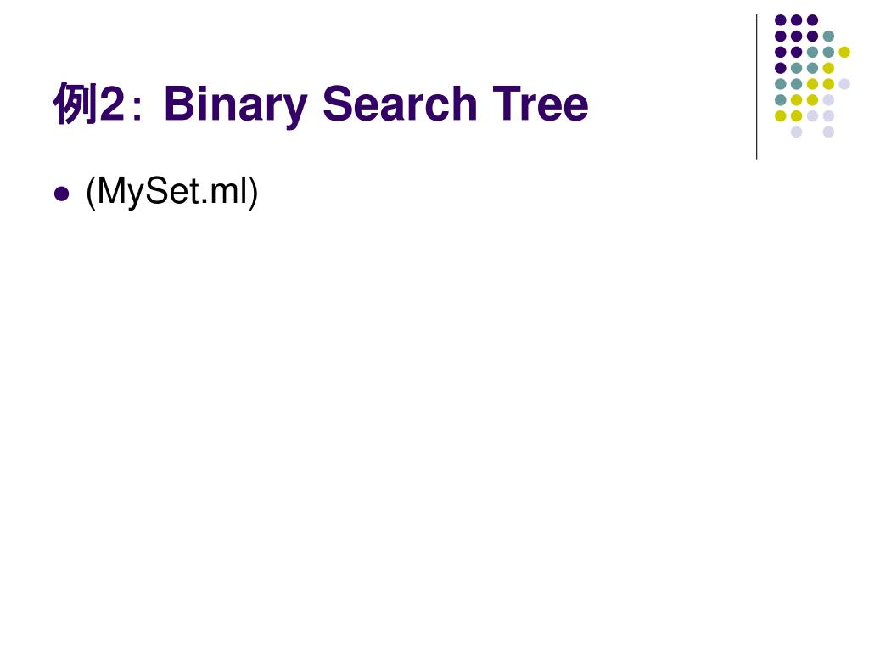Click the thin vertical divider line beside dots

[x=756, y=87]
